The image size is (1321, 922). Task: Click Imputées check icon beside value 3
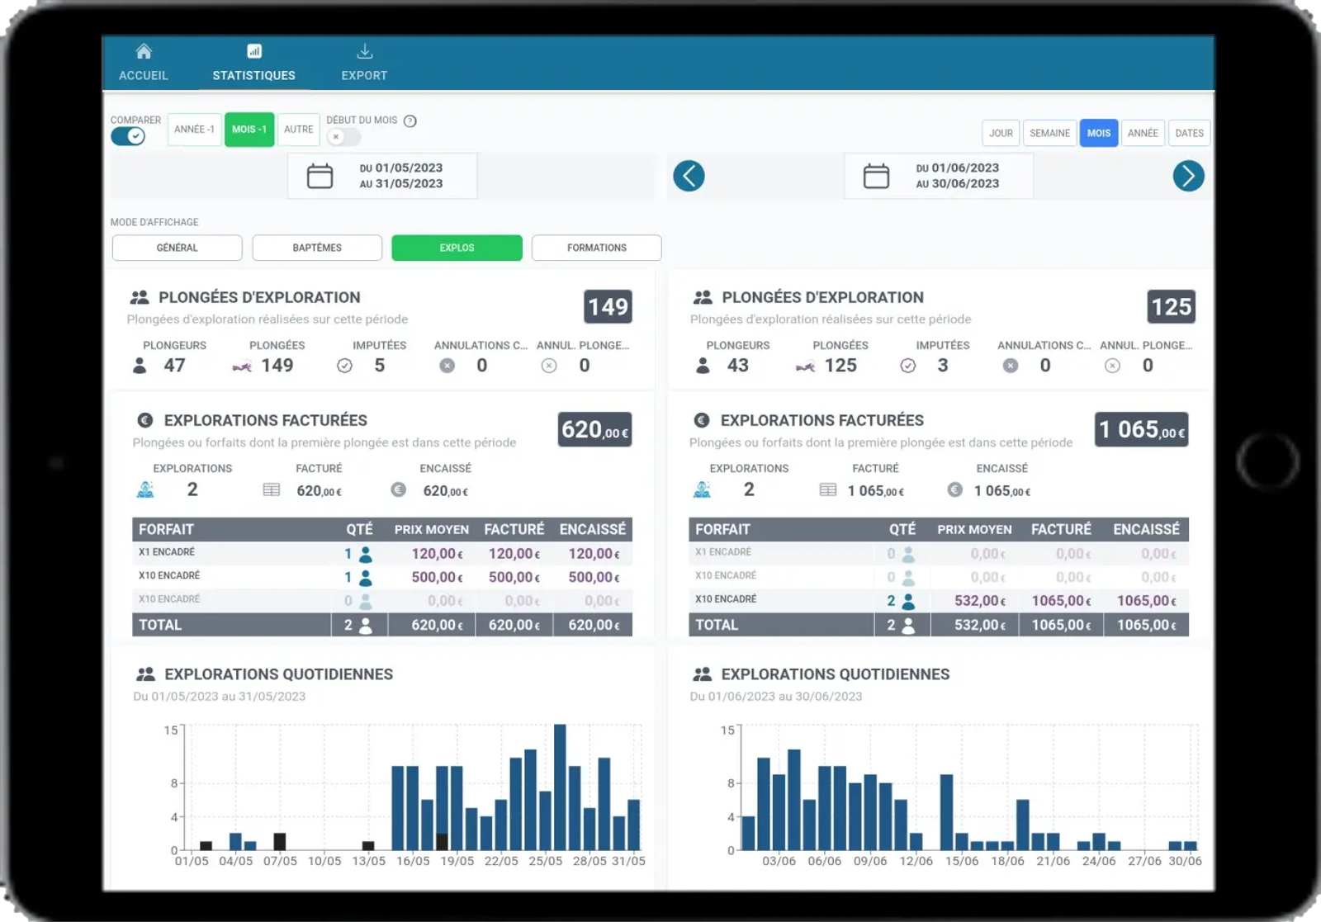click(x=907, y=366)
